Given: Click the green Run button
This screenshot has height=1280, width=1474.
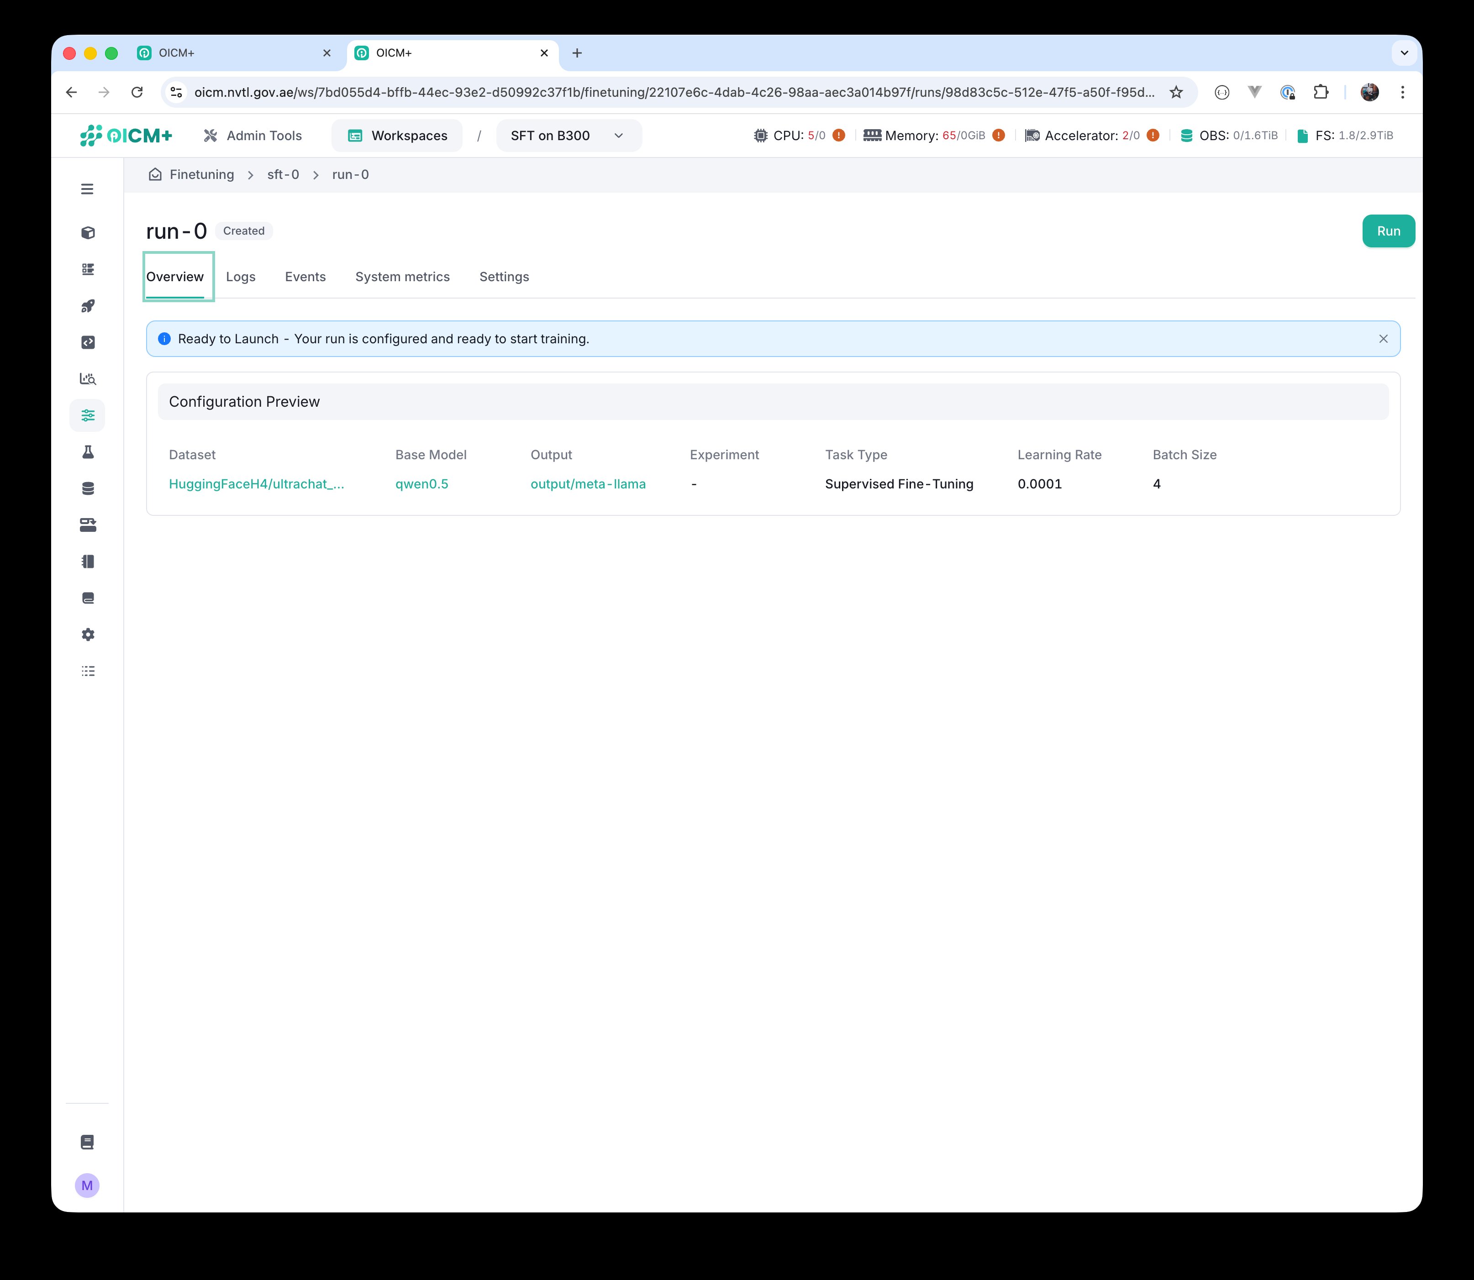Looking at the screenshot, I should [x=1388, y=231].
